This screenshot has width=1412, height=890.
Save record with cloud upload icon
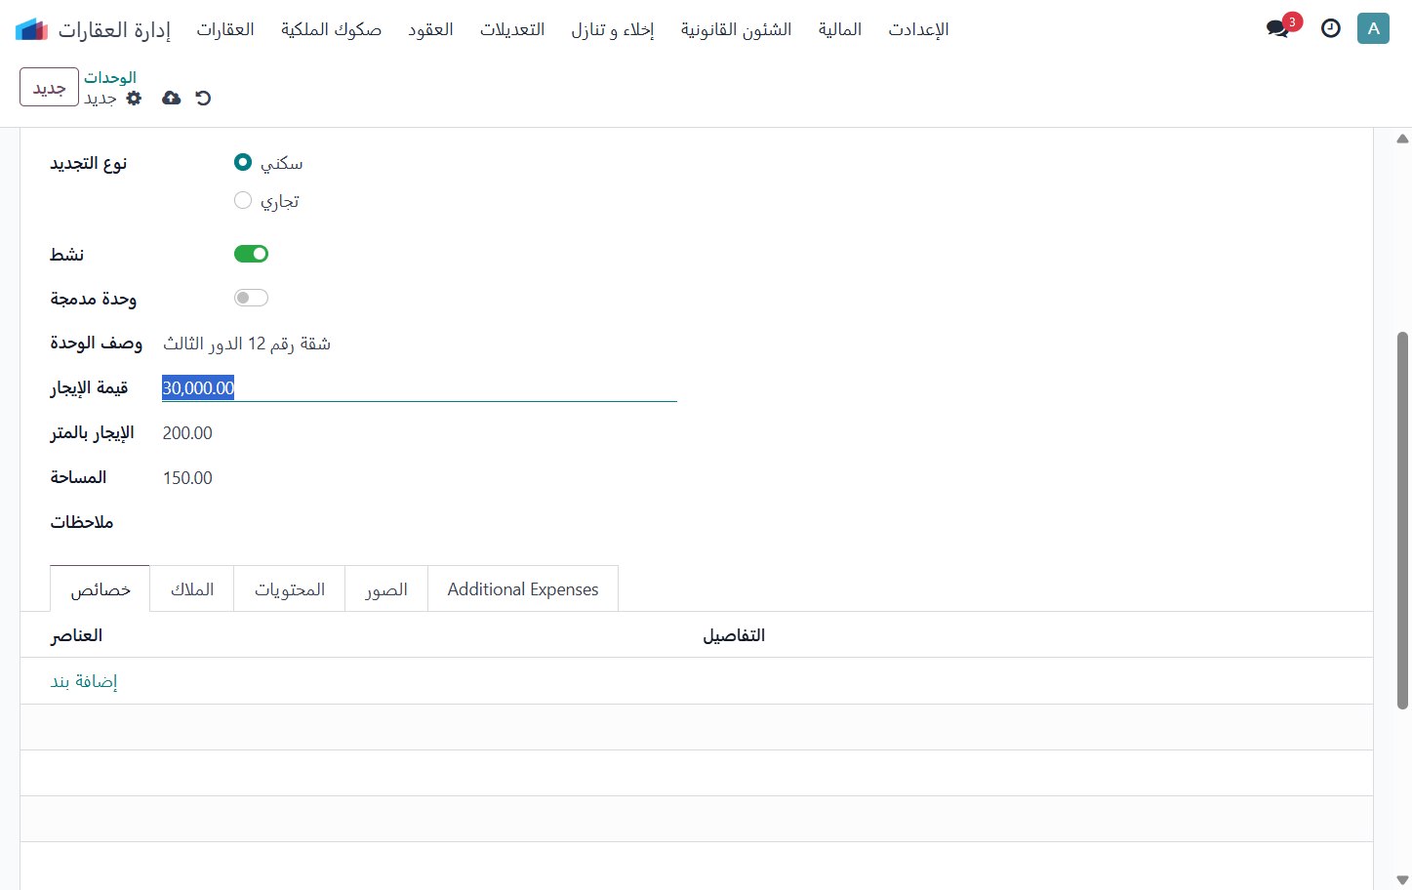(171, 98)
